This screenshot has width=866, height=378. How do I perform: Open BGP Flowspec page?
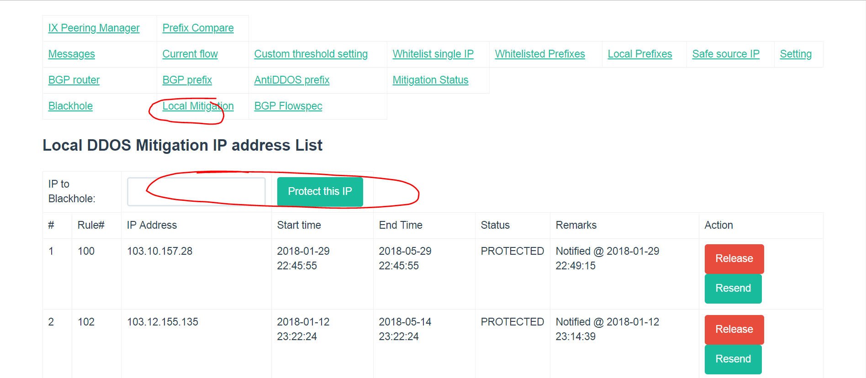tap(288, 106)
